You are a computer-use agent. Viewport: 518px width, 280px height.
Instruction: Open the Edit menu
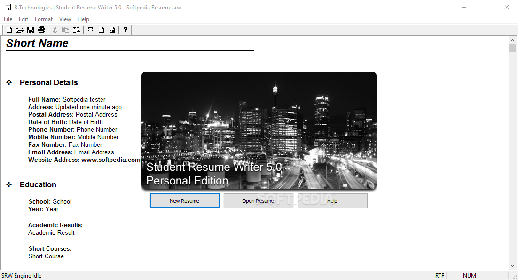tap(24, 19)
